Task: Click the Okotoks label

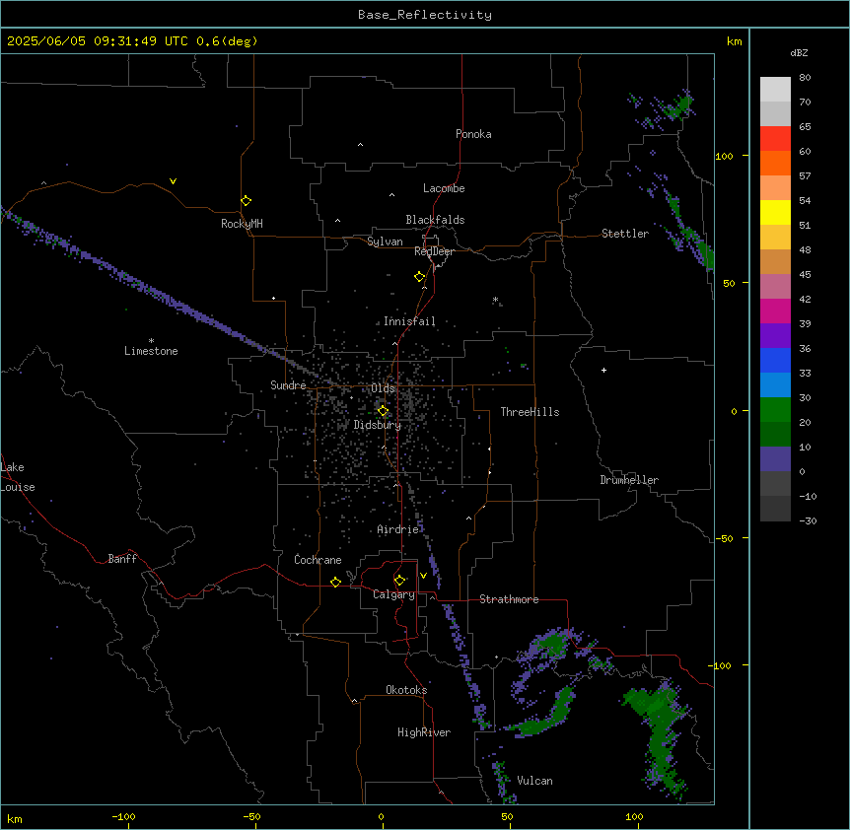Action: click(x=406, y=690)
